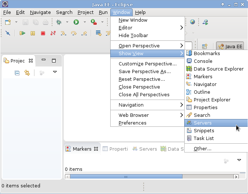This screenshot has height=194, width=248.
Task: Show the Properties view from submenu
Action: pyautogui.click(x=216, y=108)
